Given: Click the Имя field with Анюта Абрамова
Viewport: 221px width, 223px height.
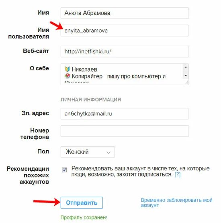Looking at the screenshot, I should point(125,13).
